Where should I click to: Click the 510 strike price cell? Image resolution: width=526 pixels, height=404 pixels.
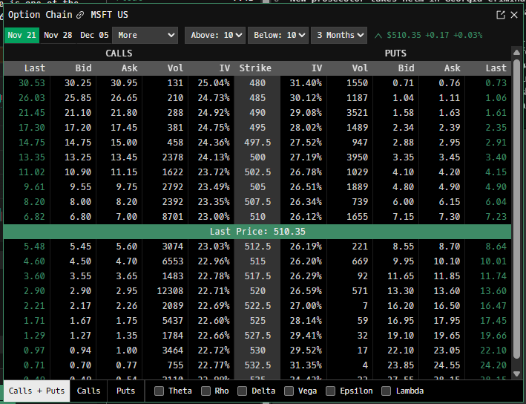pyautogui.click(x=257, y=215)
